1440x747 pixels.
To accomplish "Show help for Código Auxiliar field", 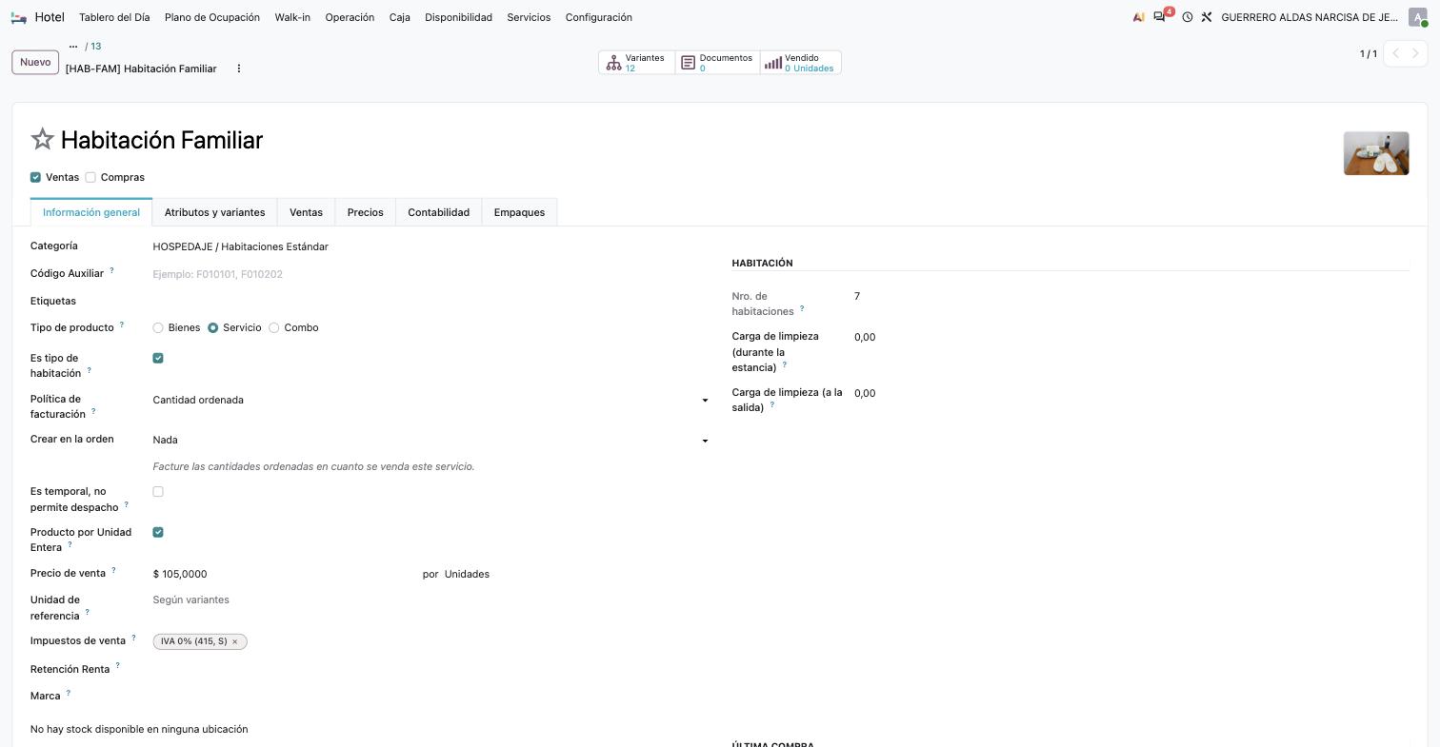I will pyautogui.click(x=111, y=271).
